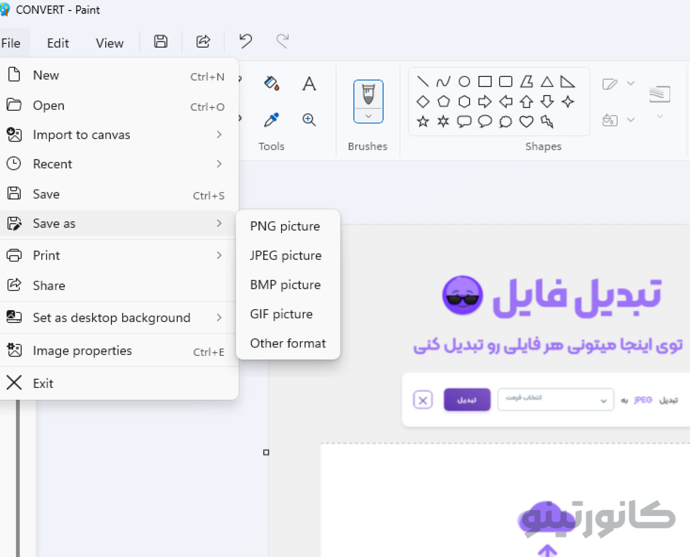Expand Import to canvas submenu
Image resolution: width=690 pixels, height=557 pixels.
pyautogui.click(x=117, y=135)
